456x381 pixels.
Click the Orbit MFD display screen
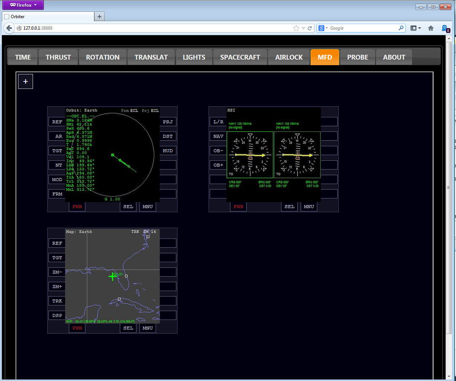pyautogui.click(x=113, y=155)
